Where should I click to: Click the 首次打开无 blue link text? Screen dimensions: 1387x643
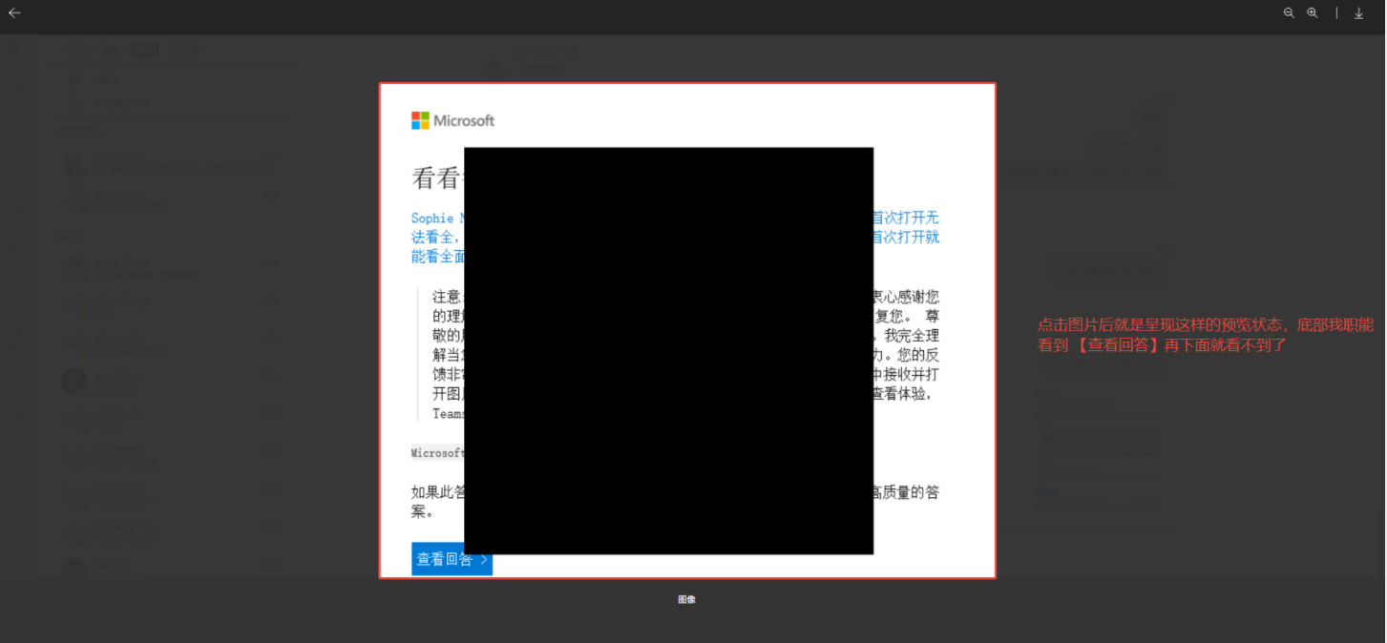(x=906, y=218)
